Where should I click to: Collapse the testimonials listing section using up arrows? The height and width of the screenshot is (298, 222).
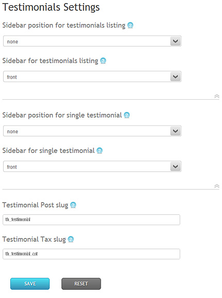(217, 96)
